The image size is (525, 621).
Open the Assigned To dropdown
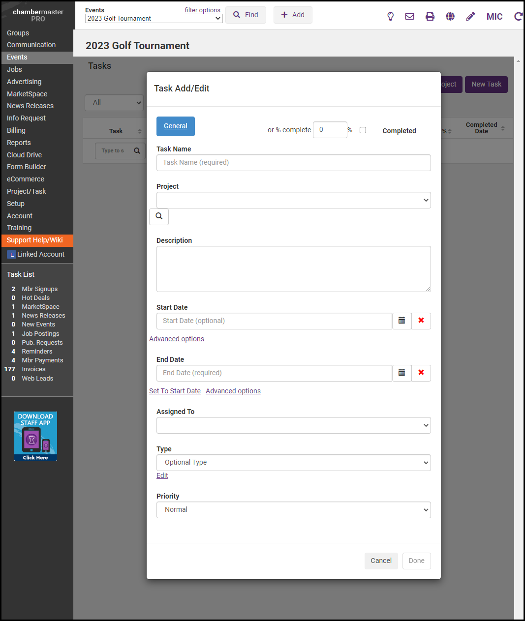pos(293,425)
